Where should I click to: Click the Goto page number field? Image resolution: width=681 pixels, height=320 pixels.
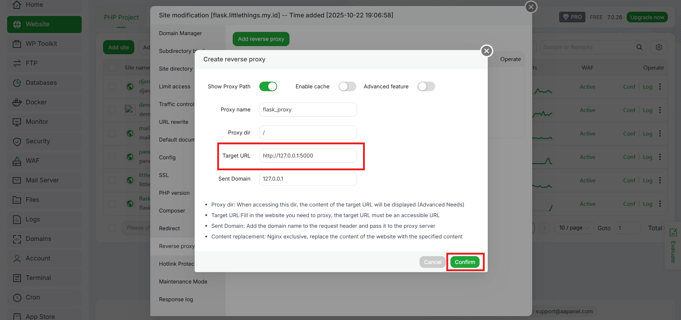point(627,228)
